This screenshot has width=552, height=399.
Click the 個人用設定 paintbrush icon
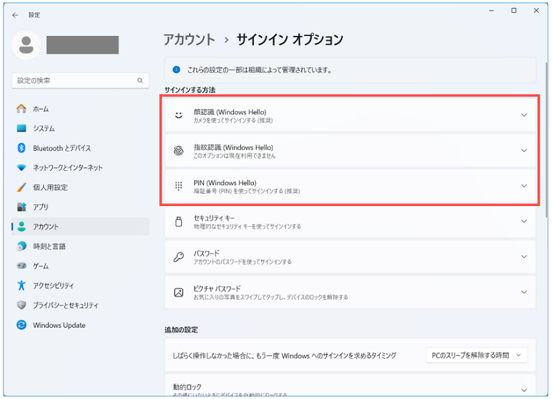coord(21,187)
